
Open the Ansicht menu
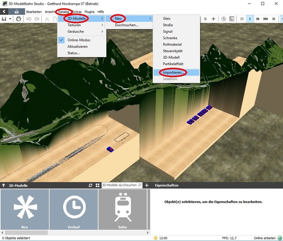[50, 12]
